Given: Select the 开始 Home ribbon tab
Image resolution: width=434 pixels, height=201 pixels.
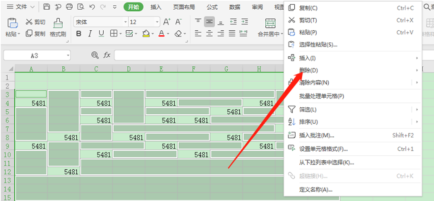Looking at the screenshot, I should click(x=134, y=7).
